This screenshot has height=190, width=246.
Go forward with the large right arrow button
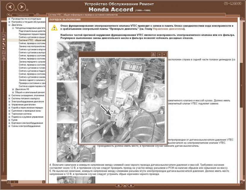(x=22, y=7)
